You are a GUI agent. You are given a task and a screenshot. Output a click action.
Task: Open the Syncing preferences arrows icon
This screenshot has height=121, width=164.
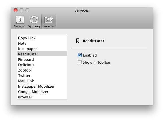(34, 20)
